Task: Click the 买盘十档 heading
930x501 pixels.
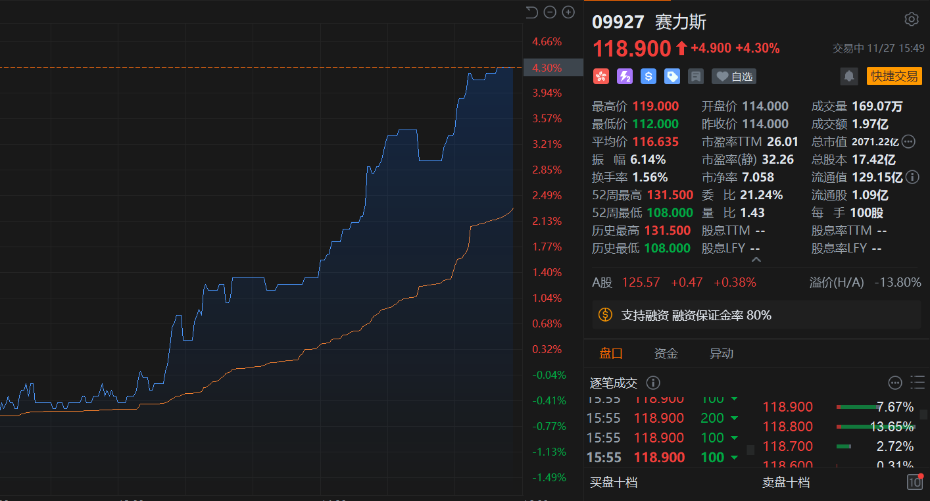Action: pos(614,482)
